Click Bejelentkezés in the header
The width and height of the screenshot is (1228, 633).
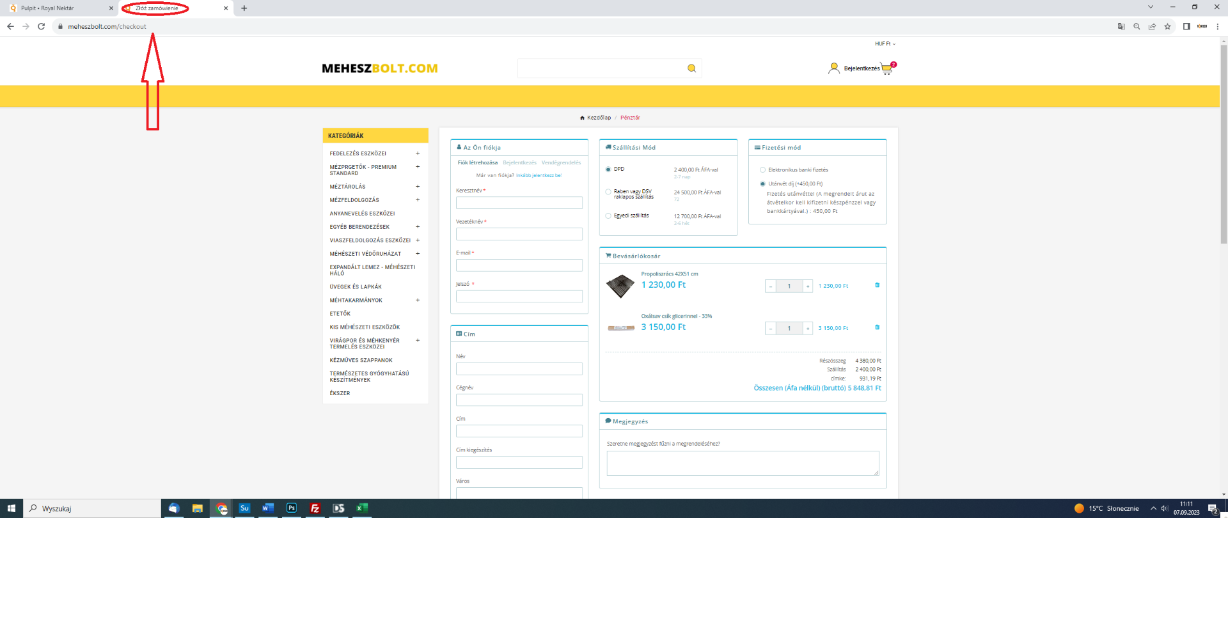click(x=862, y=68)
